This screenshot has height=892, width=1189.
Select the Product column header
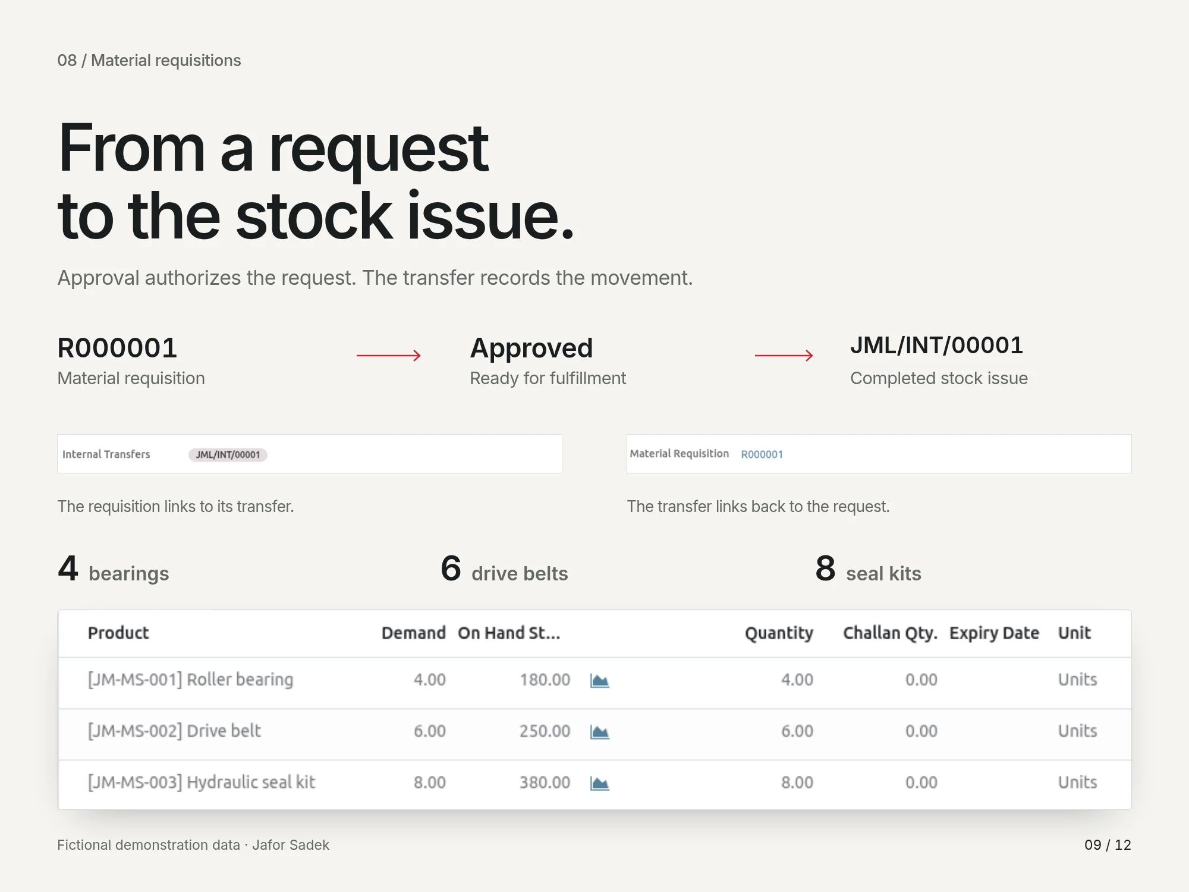[118, 633]
